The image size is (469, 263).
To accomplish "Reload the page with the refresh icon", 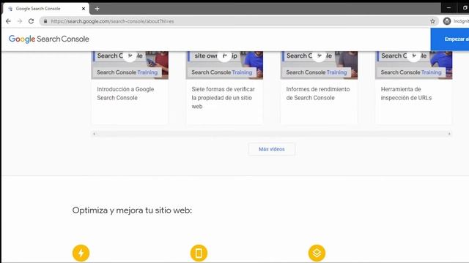I will 31,21.
